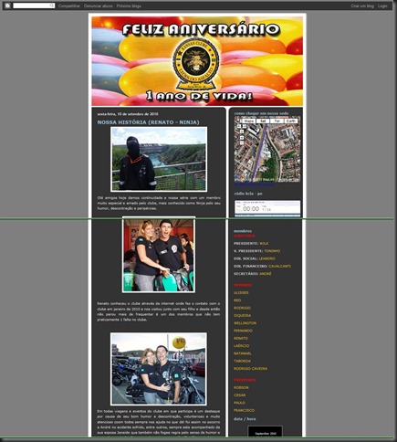This screenshot has width=397, height=442.
Task: Open the photo of the couple beside the motorcycles
Action: (159, 369)
